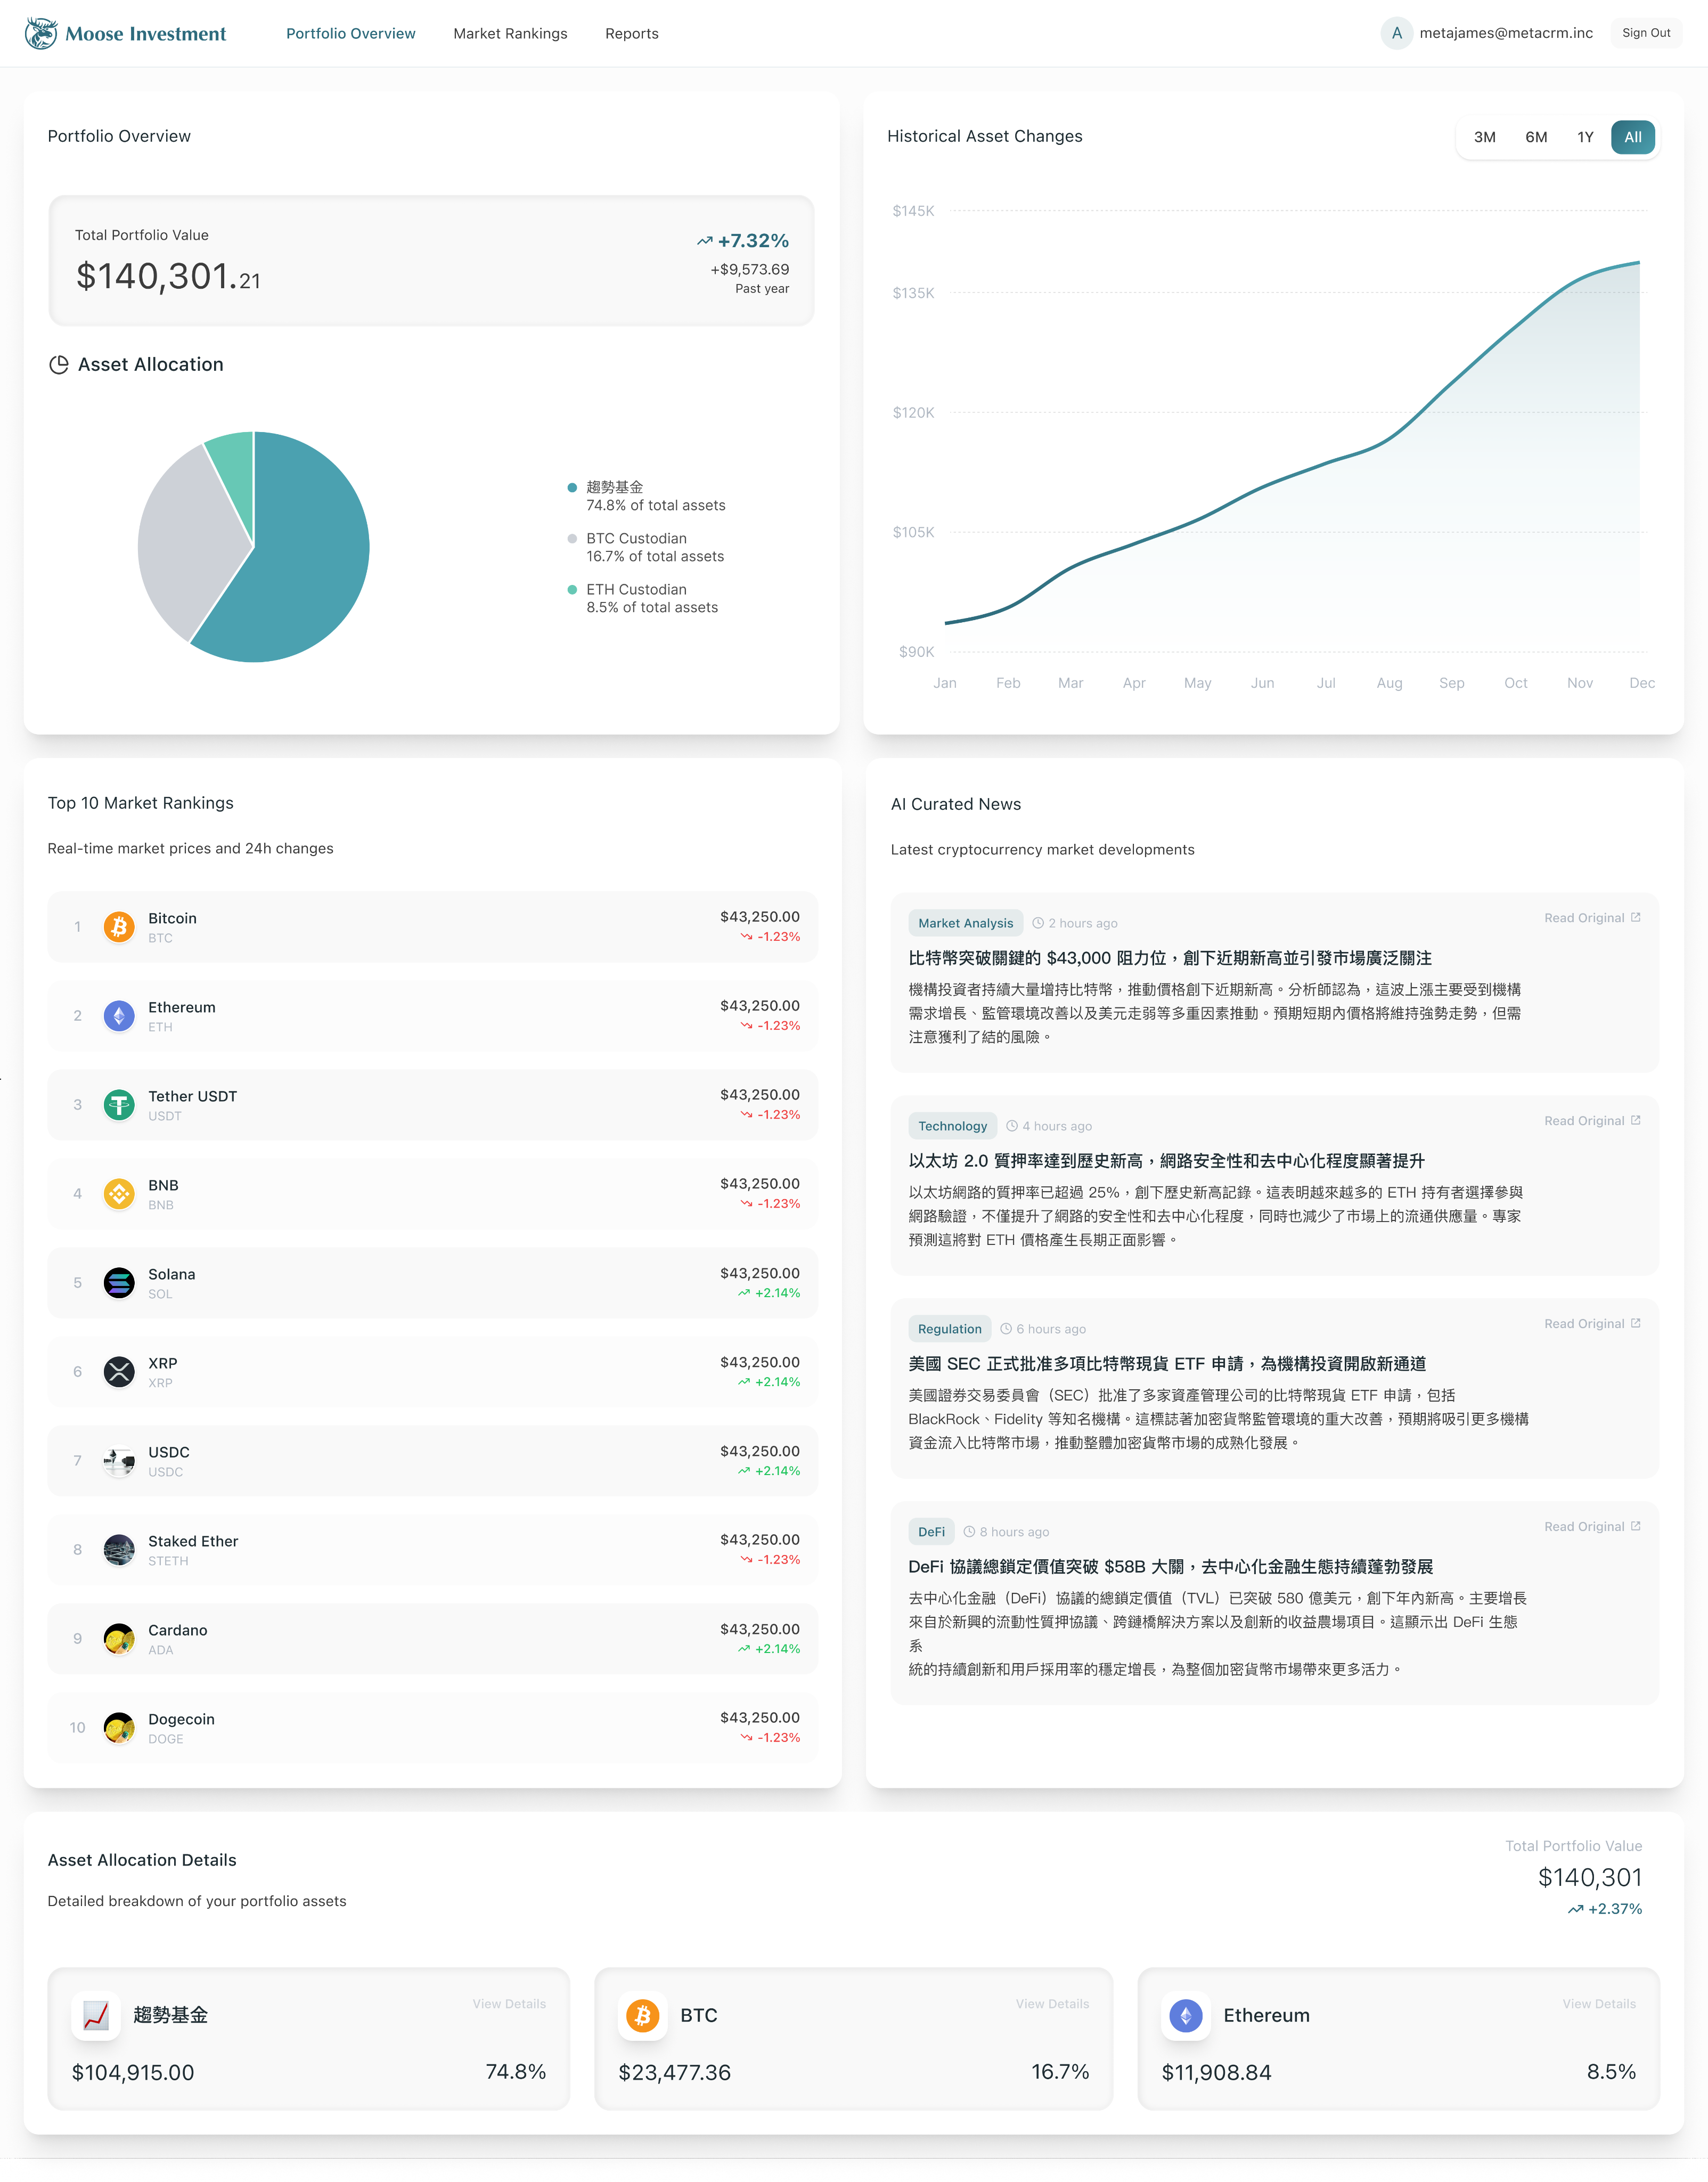Click the Sign Out button
1708x2182 pixels.
(x=1646, y=33)
